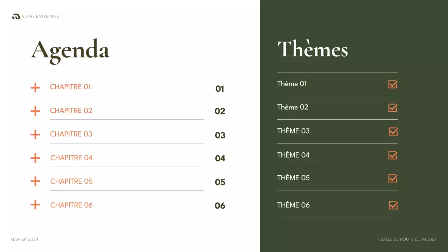Click the CHAPITRE 06 label
448x252 pixels.
click(71, 205)
